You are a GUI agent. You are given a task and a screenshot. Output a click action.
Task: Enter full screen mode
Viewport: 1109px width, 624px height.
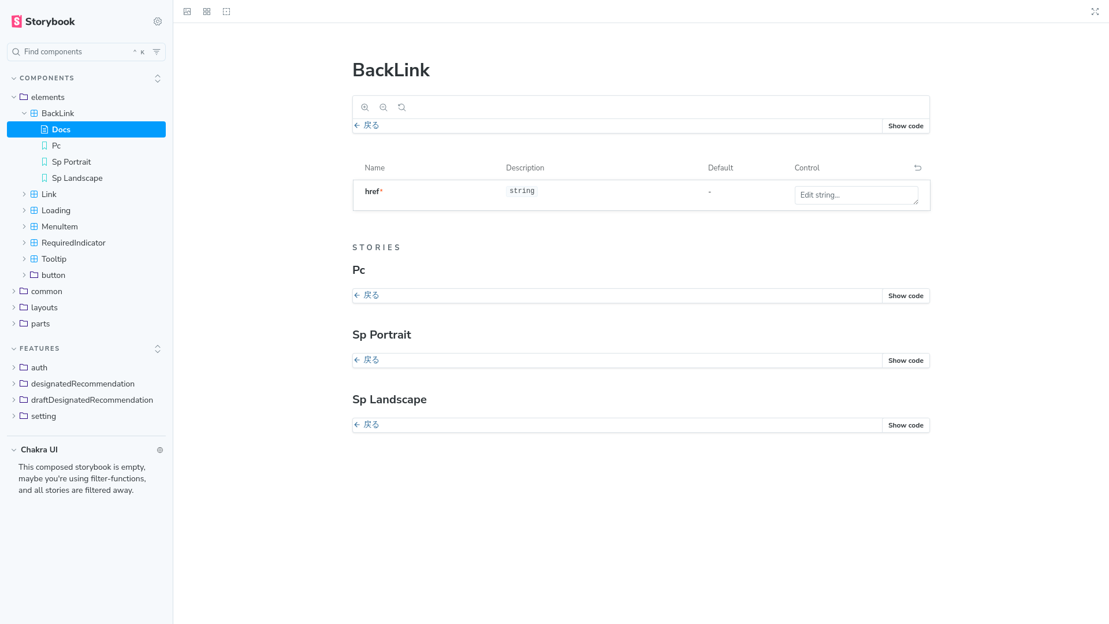(x=1095, y=12)
